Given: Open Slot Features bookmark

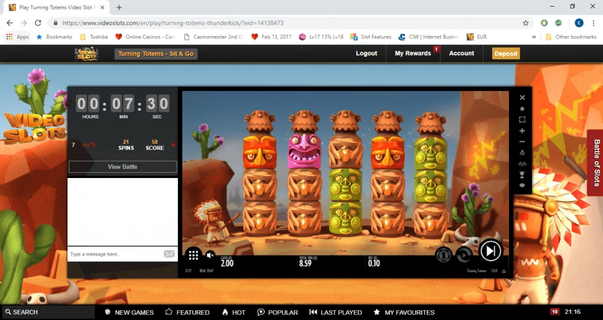Looking at the screenshot, I should point(371,37).
